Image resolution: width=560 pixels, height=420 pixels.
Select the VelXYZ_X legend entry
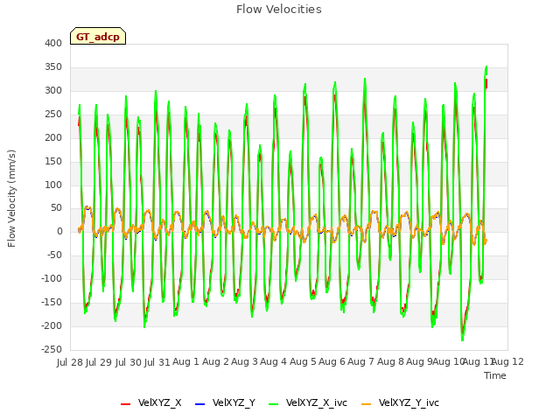[151, 402]
